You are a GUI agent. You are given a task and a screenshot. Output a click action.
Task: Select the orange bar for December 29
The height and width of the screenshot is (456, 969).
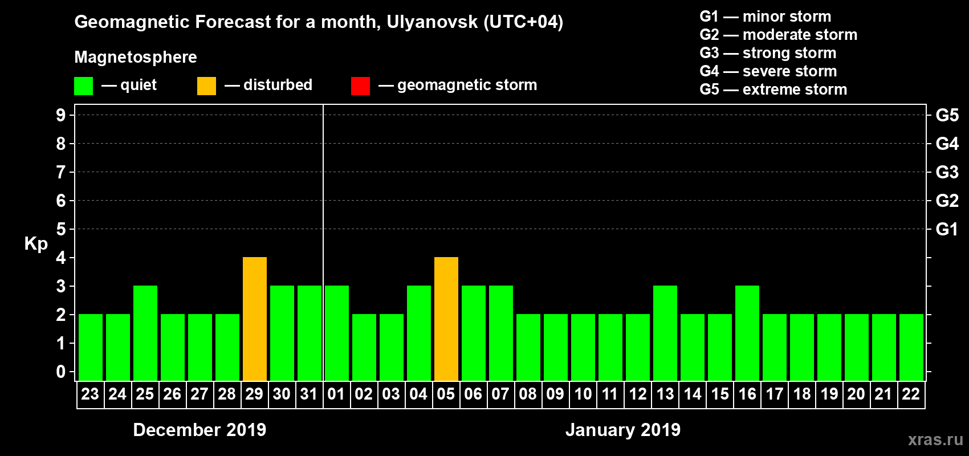point(255,319)
